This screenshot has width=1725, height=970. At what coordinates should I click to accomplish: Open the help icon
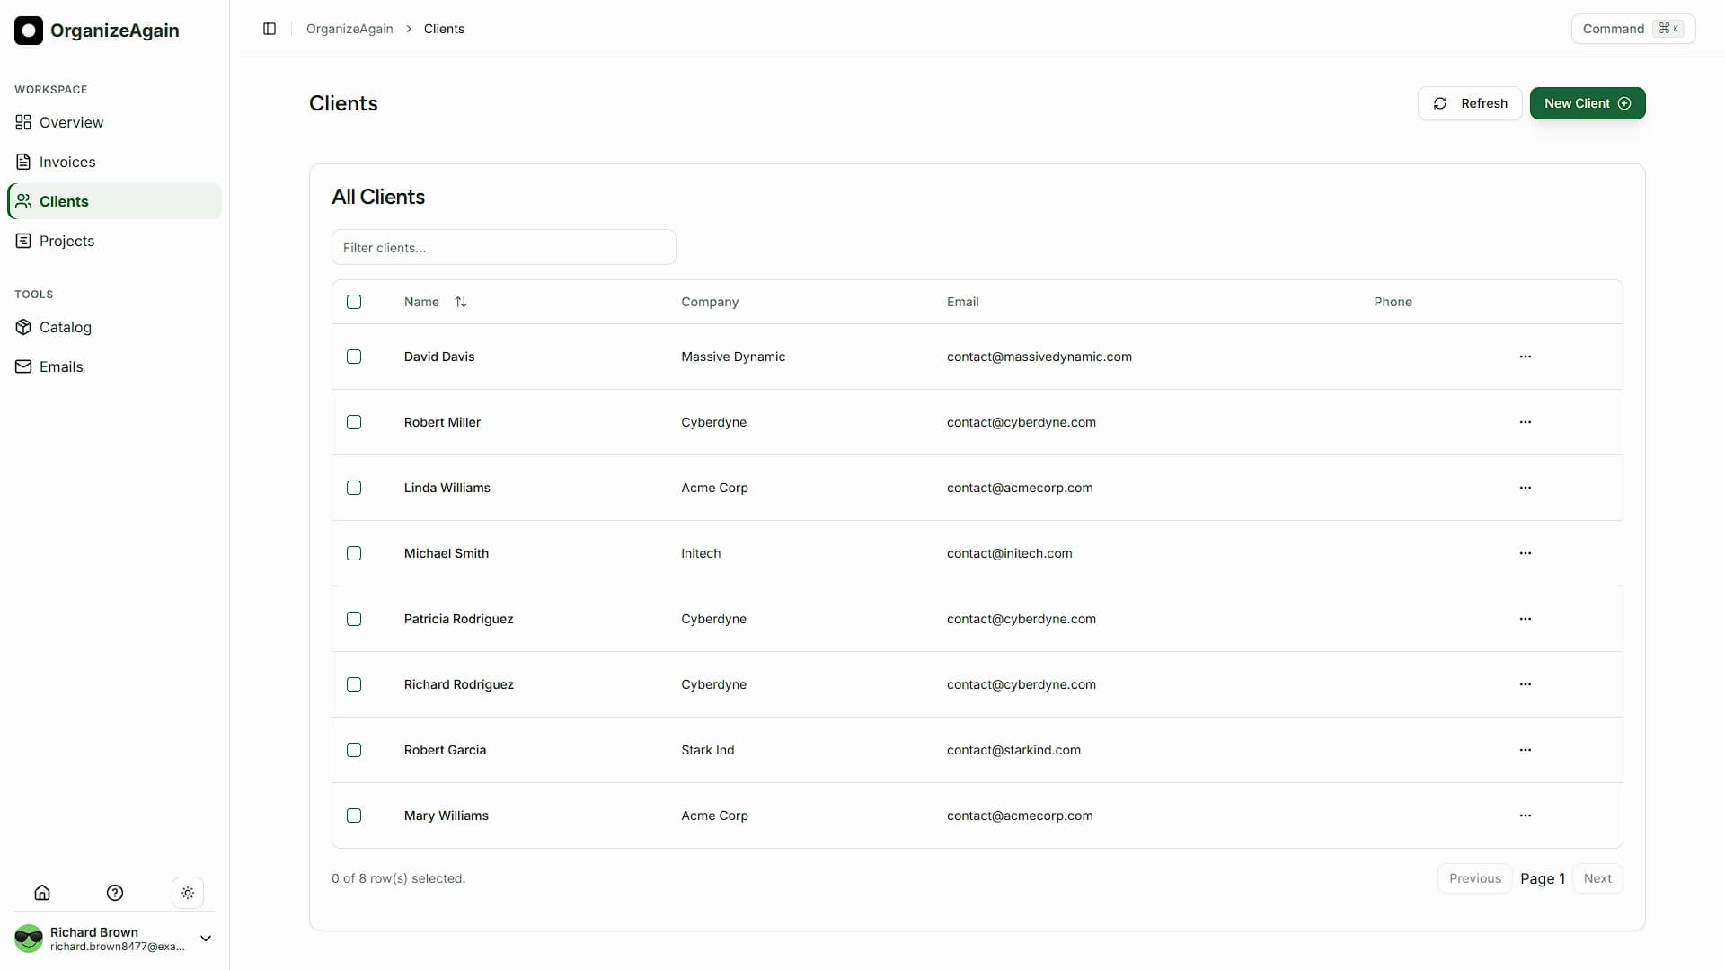coord(114,892)
